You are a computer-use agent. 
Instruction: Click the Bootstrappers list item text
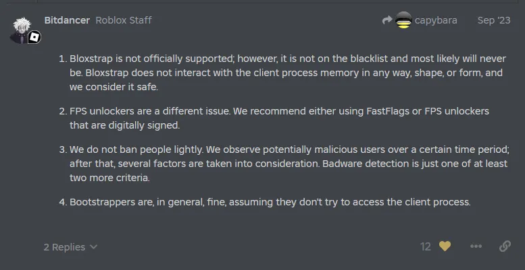(x=270, y=202)
